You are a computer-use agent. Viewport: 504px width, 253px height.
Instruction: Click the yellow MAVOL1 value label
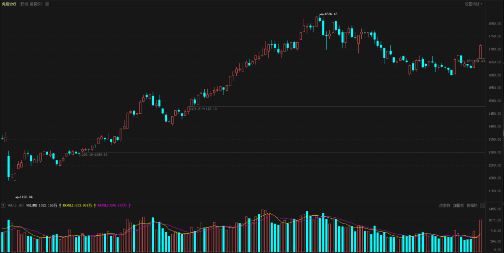coord(77,205)
